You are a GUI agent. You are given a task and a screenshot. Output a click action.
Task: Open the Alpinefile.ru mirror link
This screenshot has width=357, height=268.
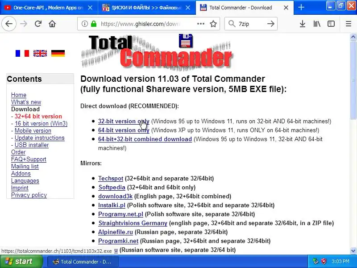click(116, 232)
